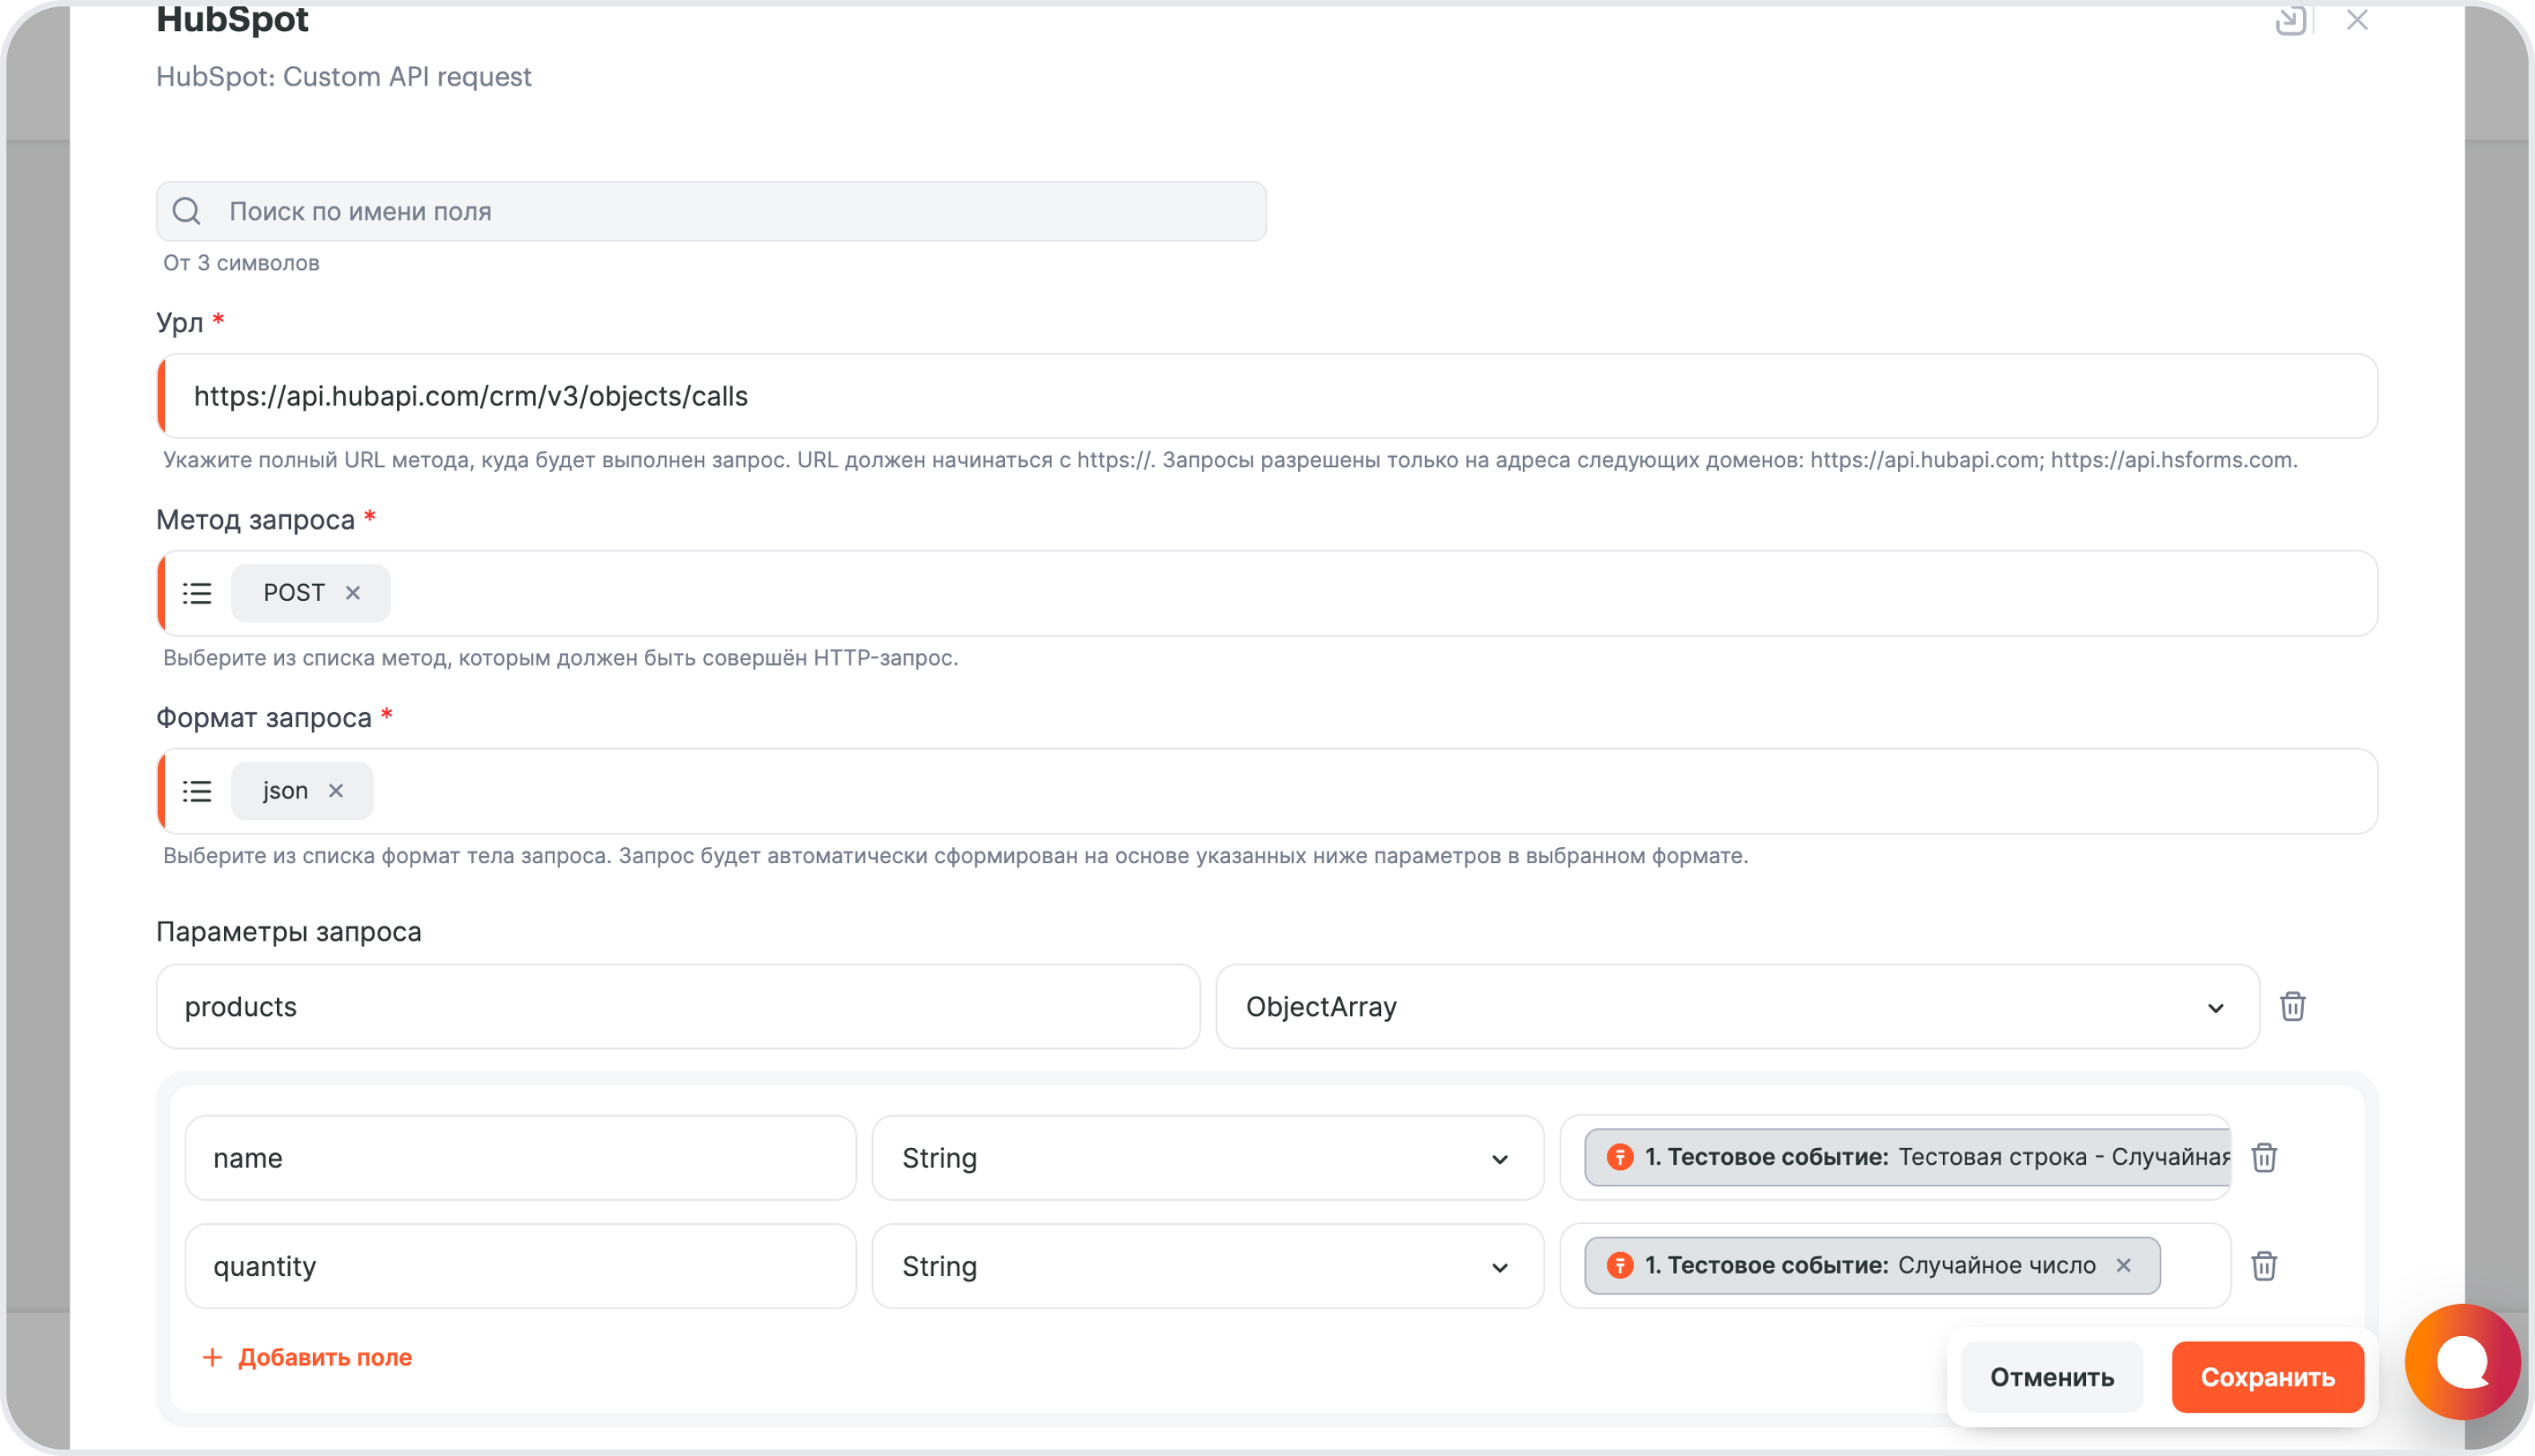
Task: Expand the String dropdown for name field
Action: [x=1501, y=1158]
